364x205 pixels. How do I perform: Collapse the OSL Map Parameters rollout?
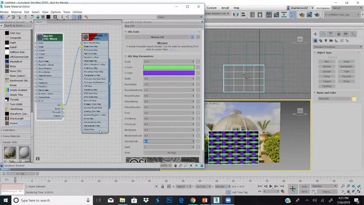tap(126, 56)
